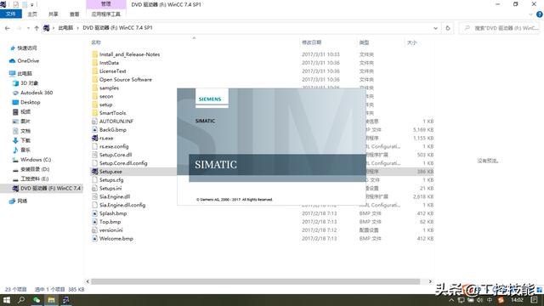The width and height of the screenshot is (544, 306).
Task: Open WeChat from the taskbar
Action: [x=37, y=300]
